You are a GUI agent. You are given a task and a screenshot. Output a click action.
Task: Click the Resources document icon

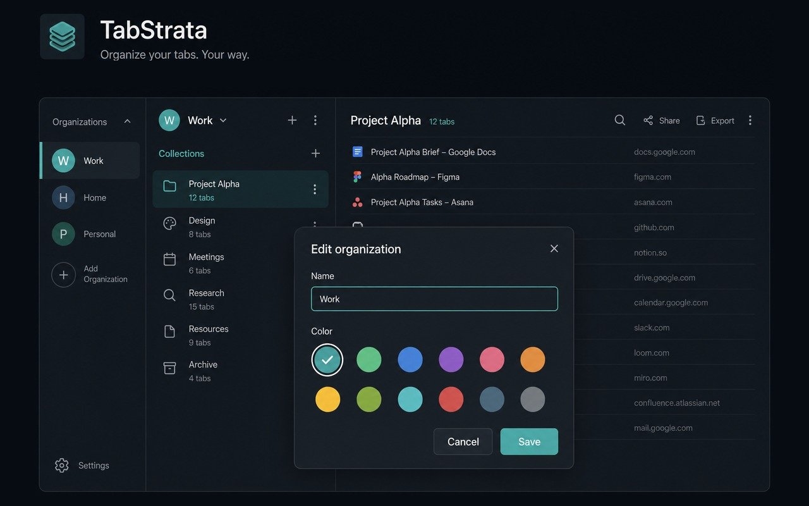pos(169,331)
